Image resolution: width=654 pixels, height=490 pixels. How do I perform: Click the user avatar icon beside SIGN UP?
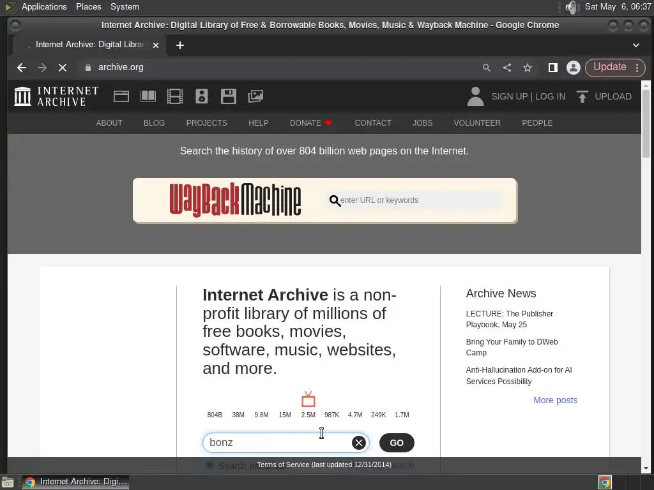[x=475, y=97]
